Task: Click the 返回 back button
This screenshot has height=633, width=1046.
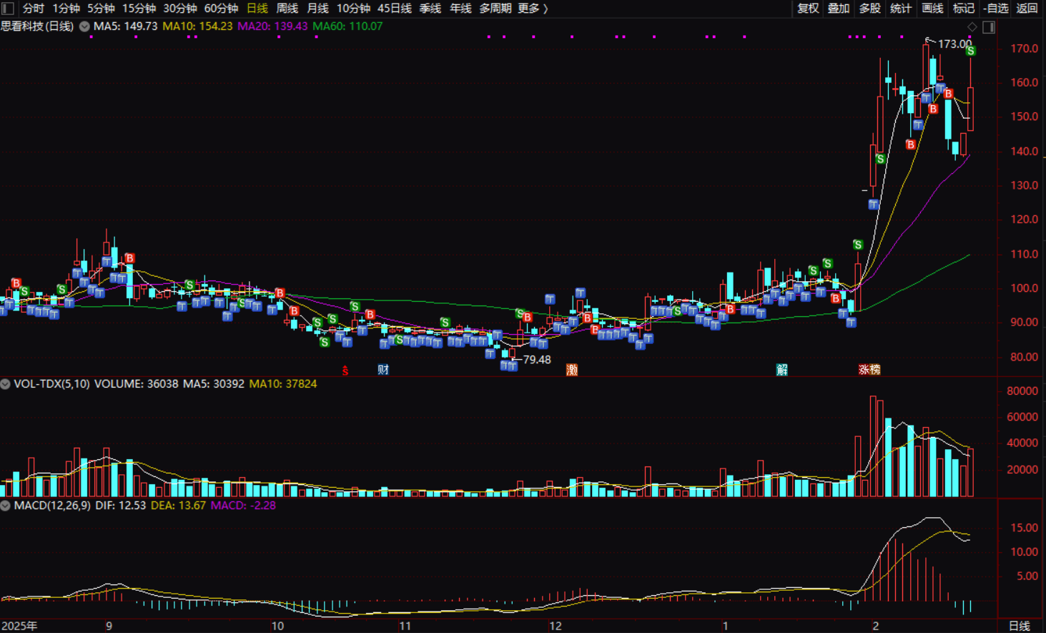Action: (x=1027, y=9)
